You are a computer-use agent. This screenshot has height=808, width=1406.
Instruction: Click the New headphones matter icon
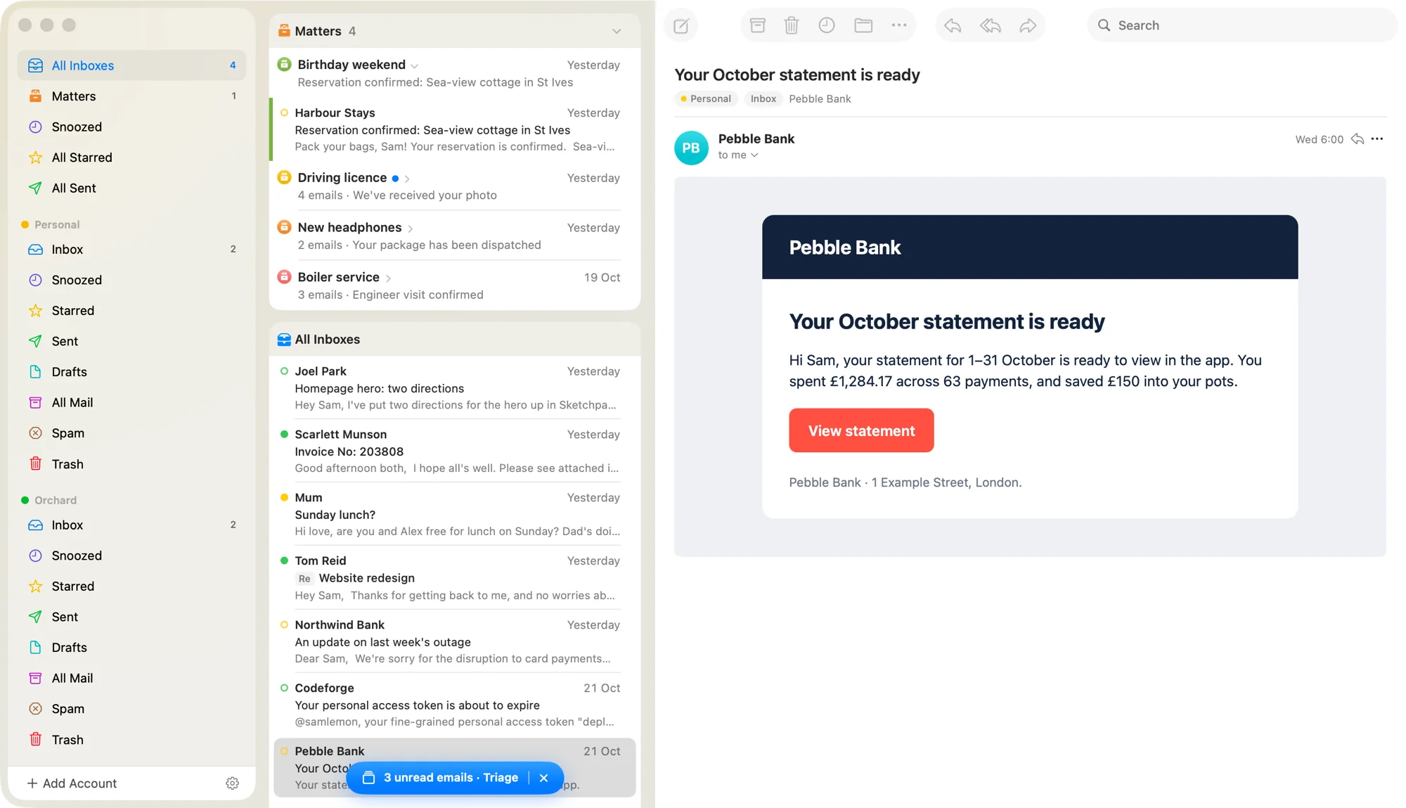pos(284,227)
